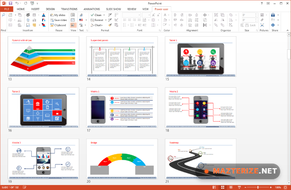Click Fit slide to window icon
The image size is (291, 190).
coord(286,187)
